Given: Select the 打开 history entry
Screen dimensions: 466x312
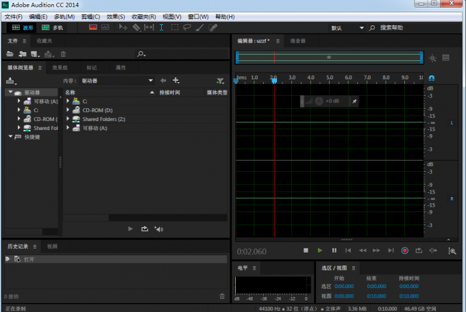Looking at the screenshot, I should click(116, 259).
